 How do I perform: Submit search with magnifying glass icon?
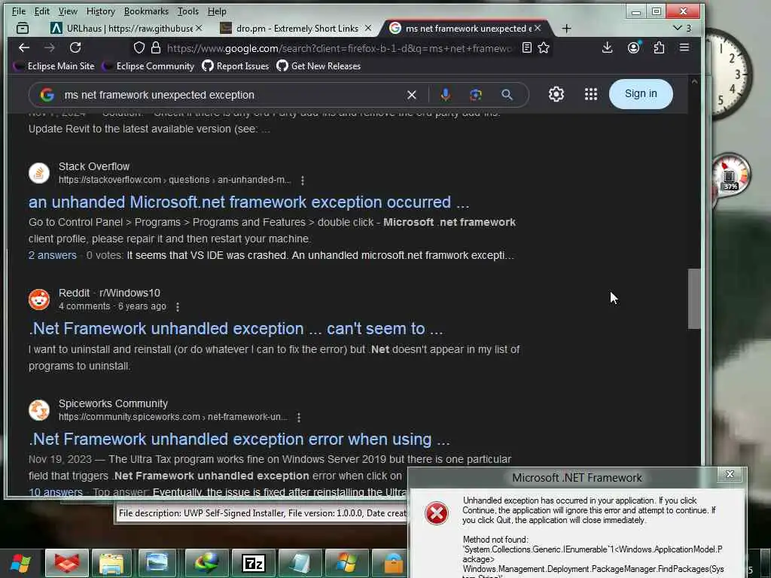507,94
